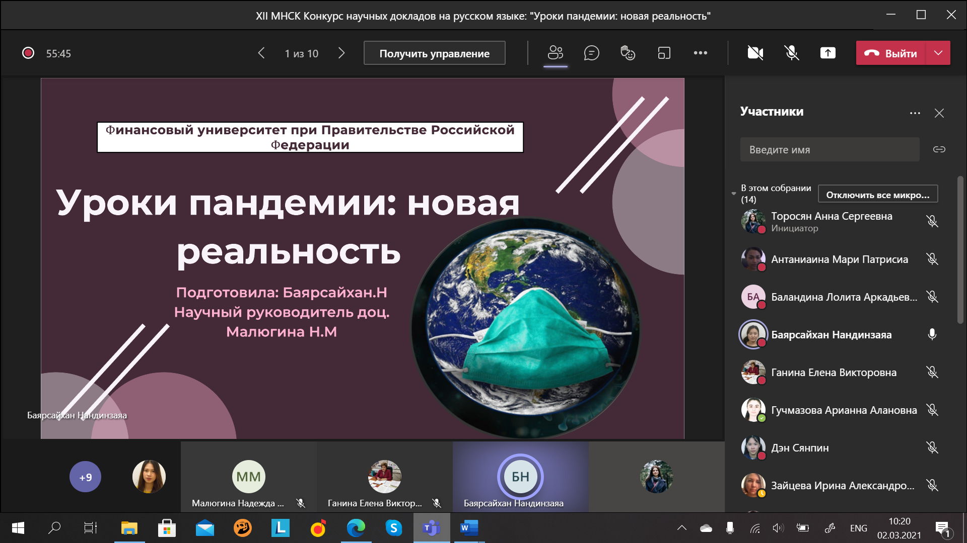967x543 pixels.
Task: Open clock and date 10:20 flyout
Action: [x=900, y=528]
